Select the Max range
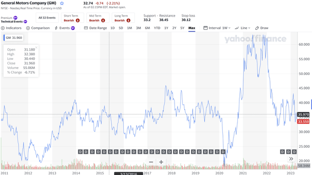This screenshot has width=312, height=175. coord(192,28)
